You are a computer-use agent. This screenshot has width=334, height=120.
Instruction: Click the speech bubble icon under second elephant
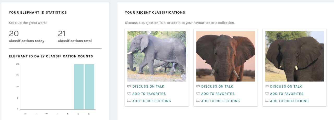(198, 86)
